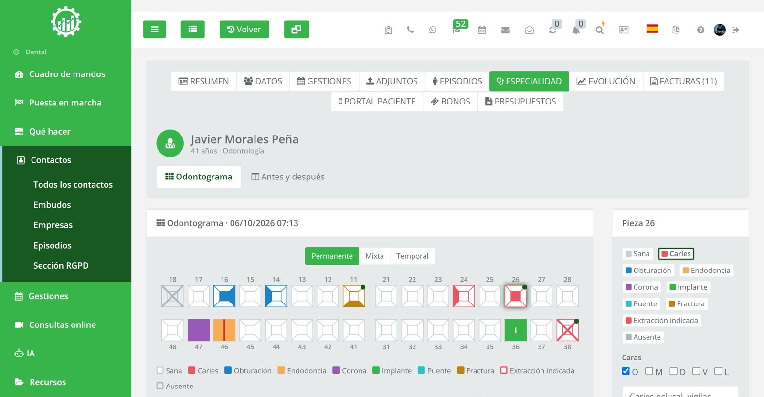Image resolution: width=764 pixels, height=397 pixels.
Task: Open the help question mark icon
Action: click(700, 30)
